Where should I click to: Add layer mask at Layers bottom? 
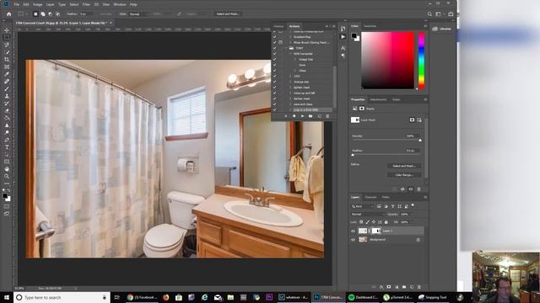point(389,287)
